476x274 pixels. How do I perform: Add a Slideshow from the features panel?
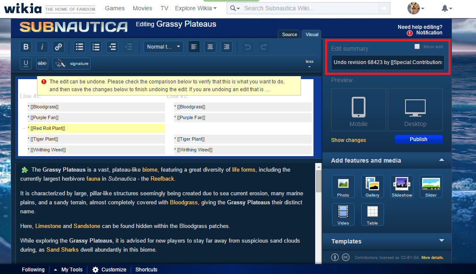pyautogui.click(x=402, y=187)
